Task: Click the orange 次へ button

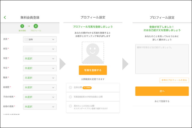Action: pyautogui.click(x=162, y=91)
